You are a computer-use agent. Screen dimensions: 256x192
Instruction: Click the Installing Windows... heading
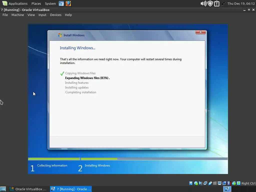[77, 48]
